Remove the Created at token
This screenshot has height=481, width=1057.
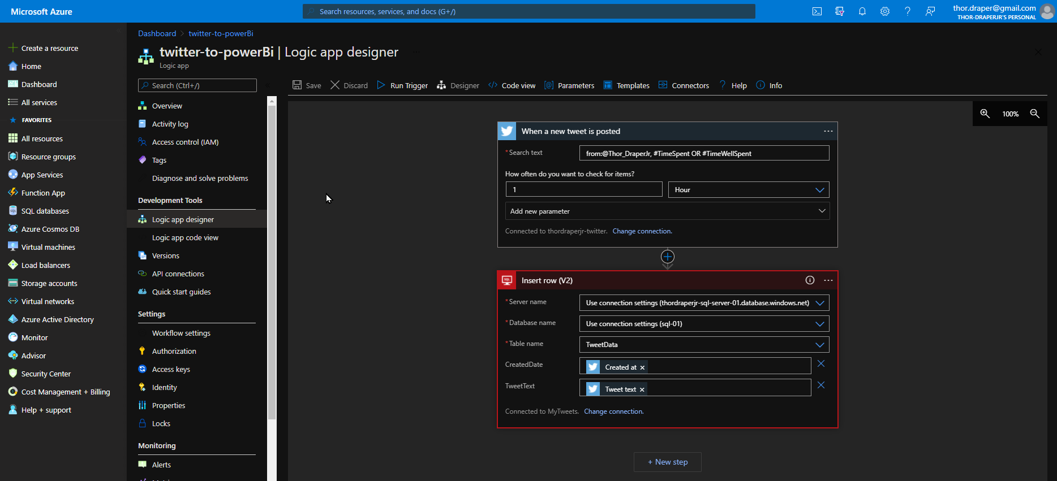[642, 368]
